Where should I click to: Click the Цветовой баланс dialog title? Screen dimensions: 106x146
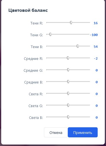28,10
